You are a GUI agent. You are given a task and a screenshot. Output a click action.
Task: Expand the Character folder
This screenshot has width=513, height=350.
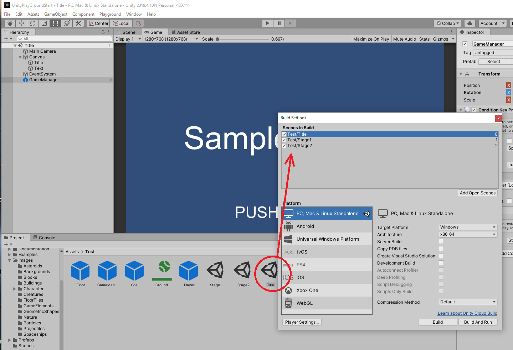click(x=15, y=289)
